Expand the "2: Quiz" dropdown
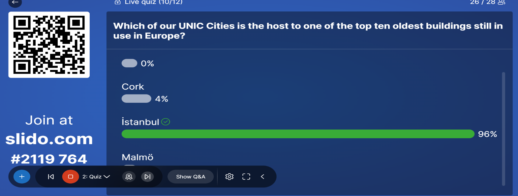The width and height of the screenshot is (518, 196). point(96,177)
